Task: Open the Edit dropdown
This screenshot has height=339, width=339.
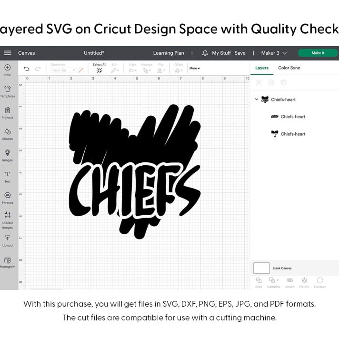Action: click(115, 70)
